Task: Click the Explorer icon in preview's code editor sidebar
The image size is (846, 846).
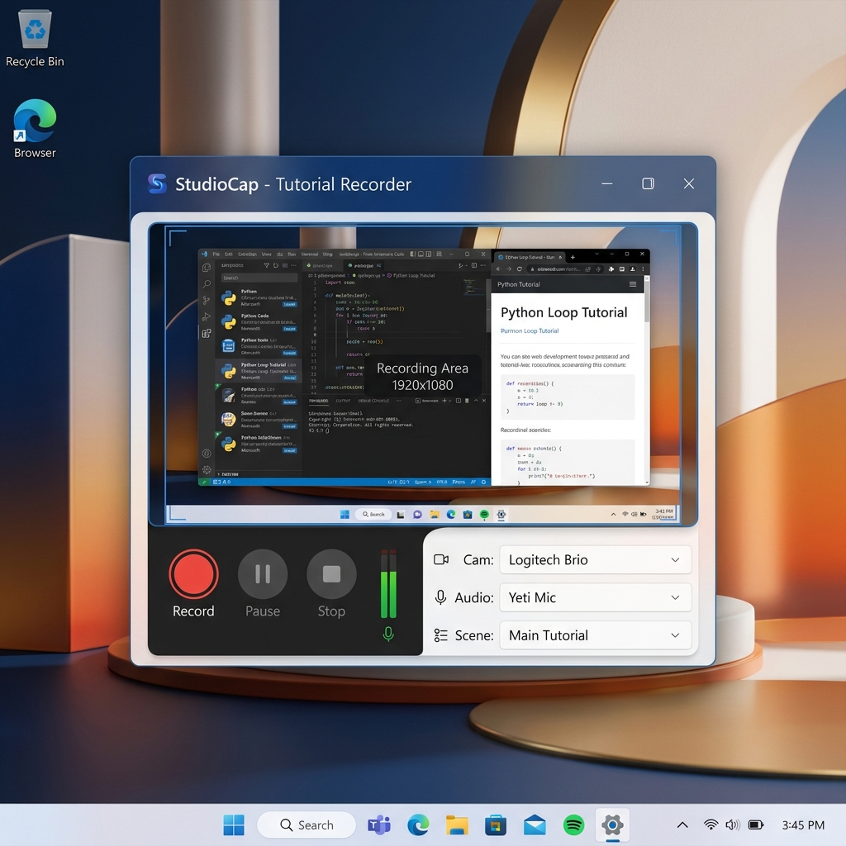Action: pos(206,268)
